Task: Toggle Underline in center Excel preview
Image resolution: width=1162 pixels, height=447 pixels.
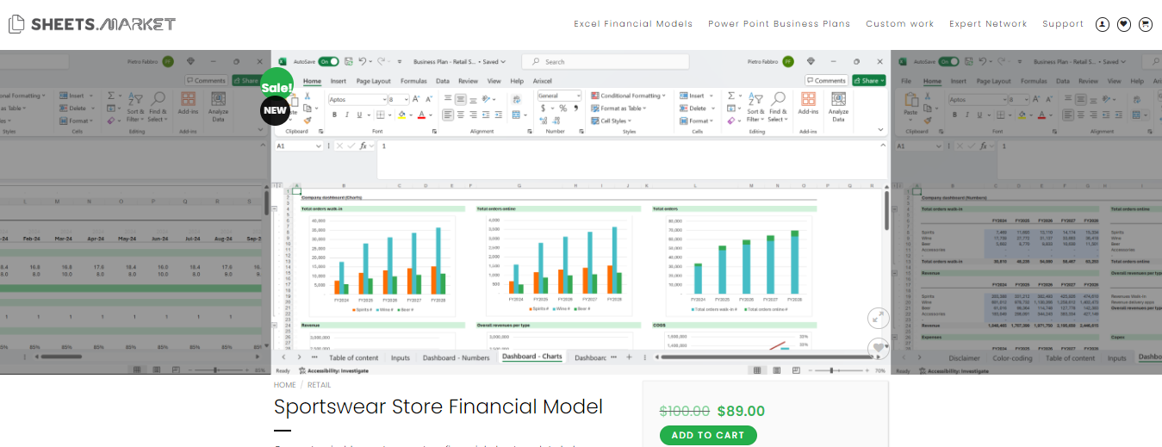Action: [x=359, y=115]
